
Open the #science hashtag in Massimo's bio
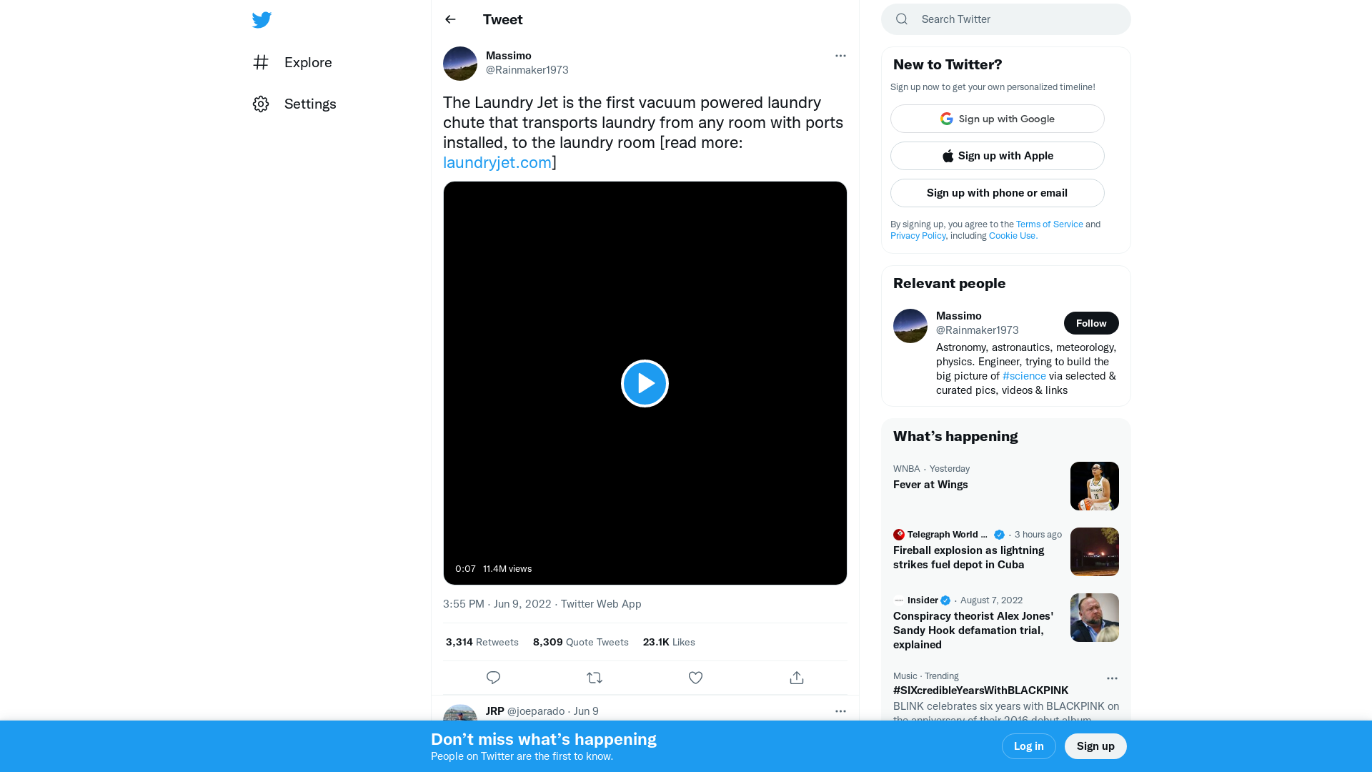(x=1024, y=375)
